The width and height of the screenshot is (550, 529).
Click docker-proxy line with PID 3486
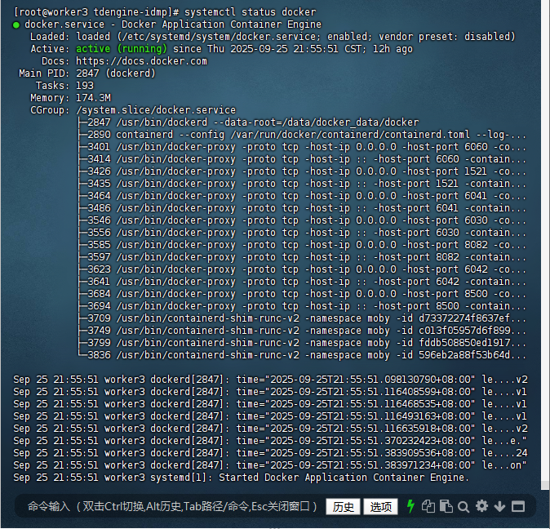[x=307, y=208]
